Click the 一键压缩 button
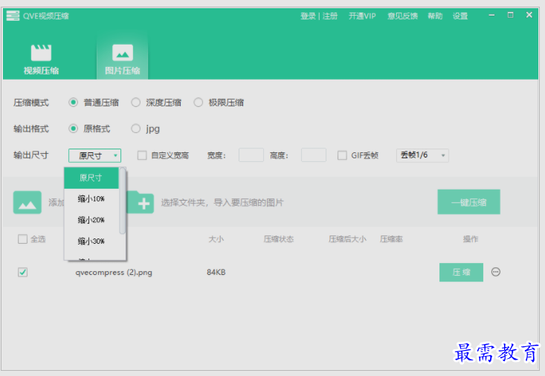Viewport: 545px width, 376px height. (468, 202)
